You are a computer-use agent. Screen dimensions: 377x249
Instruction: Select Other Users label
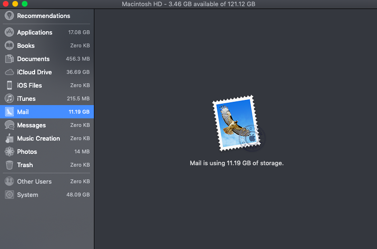(x=34, y=181)
